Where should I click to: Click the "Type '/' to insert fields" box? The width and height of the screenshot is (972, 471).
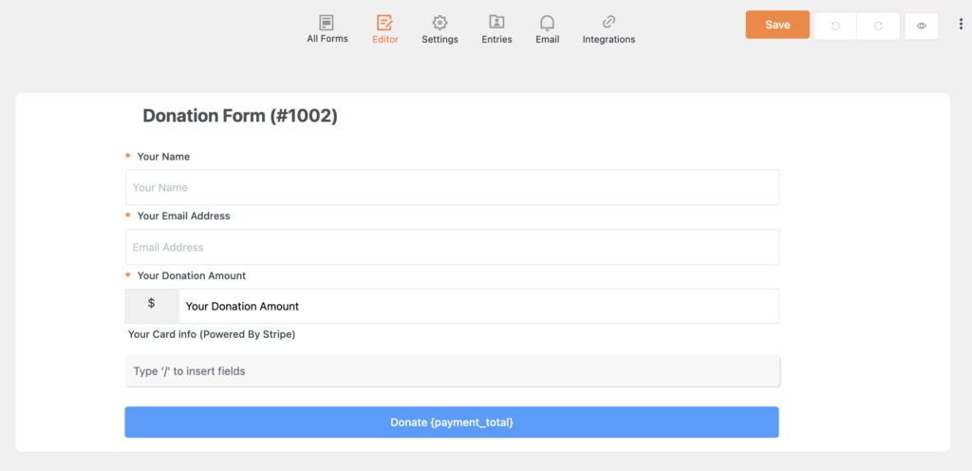pyautogui.click(x=452, y=371)
